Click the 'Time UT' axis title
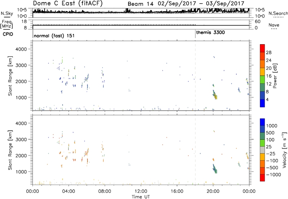The image size is (288, 199). pyautogui.click(x=141, y=197)
